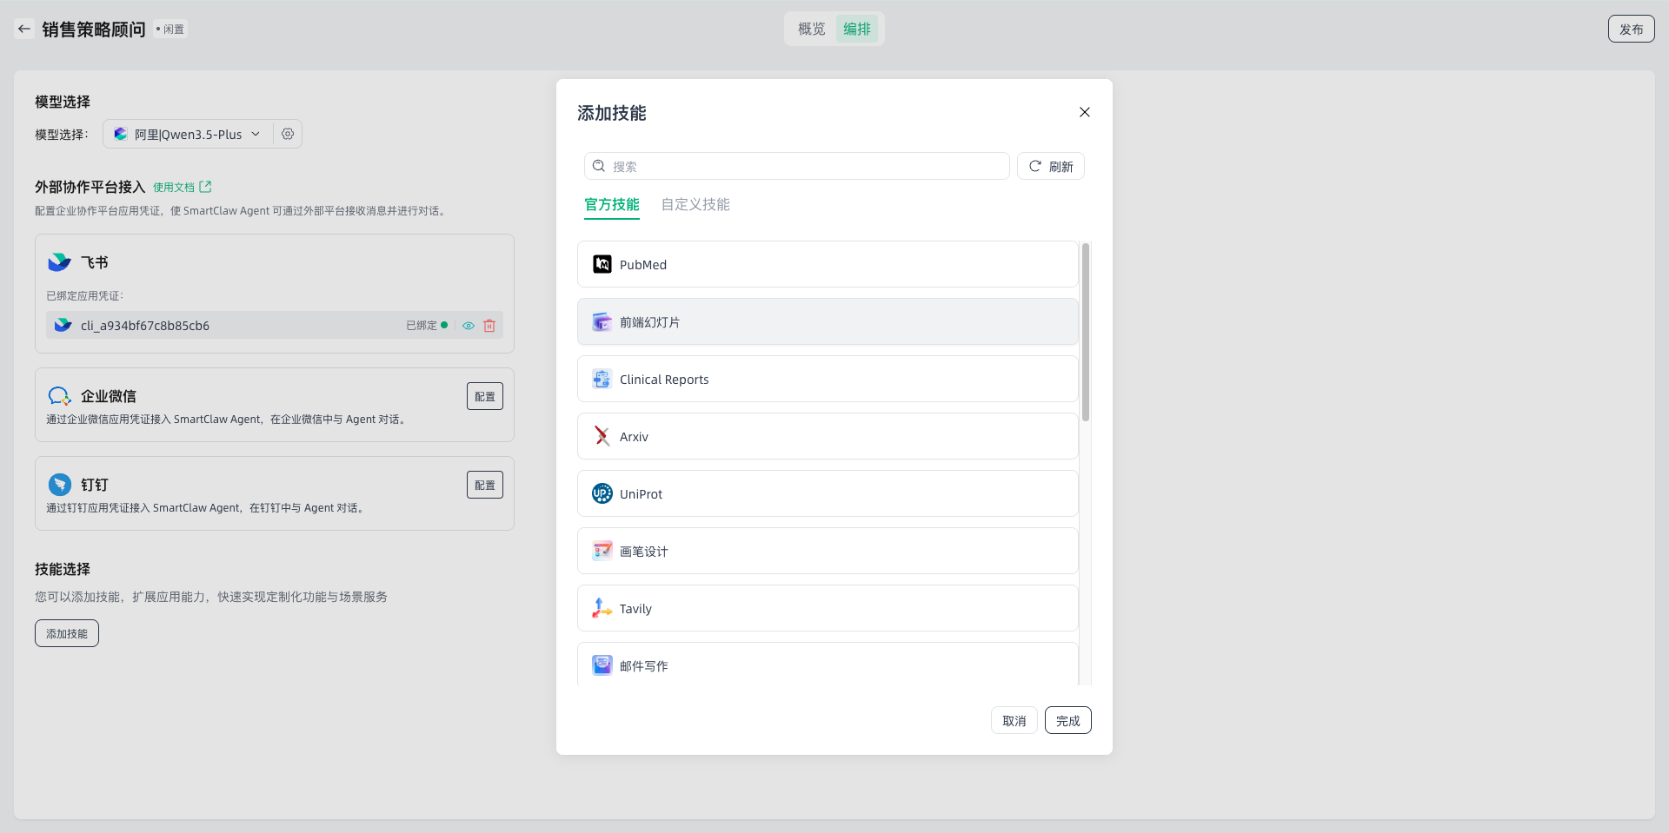Select the 官方技能 tab
This screenshot has width=1669, height=833.
[611, 205]
